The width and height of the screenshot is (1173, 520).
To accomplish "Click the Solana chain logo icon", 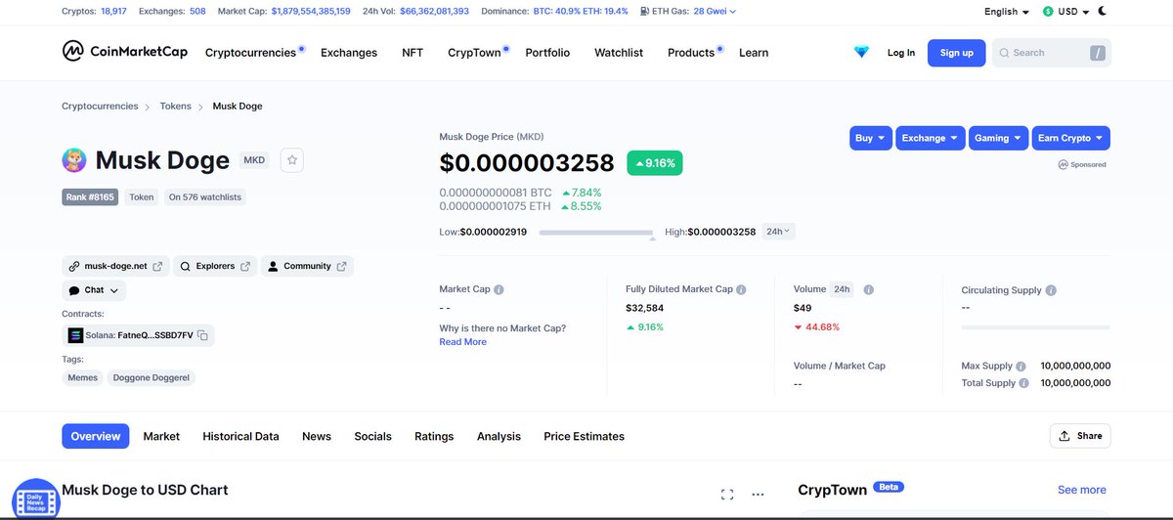I will click(x=75, y=335).
